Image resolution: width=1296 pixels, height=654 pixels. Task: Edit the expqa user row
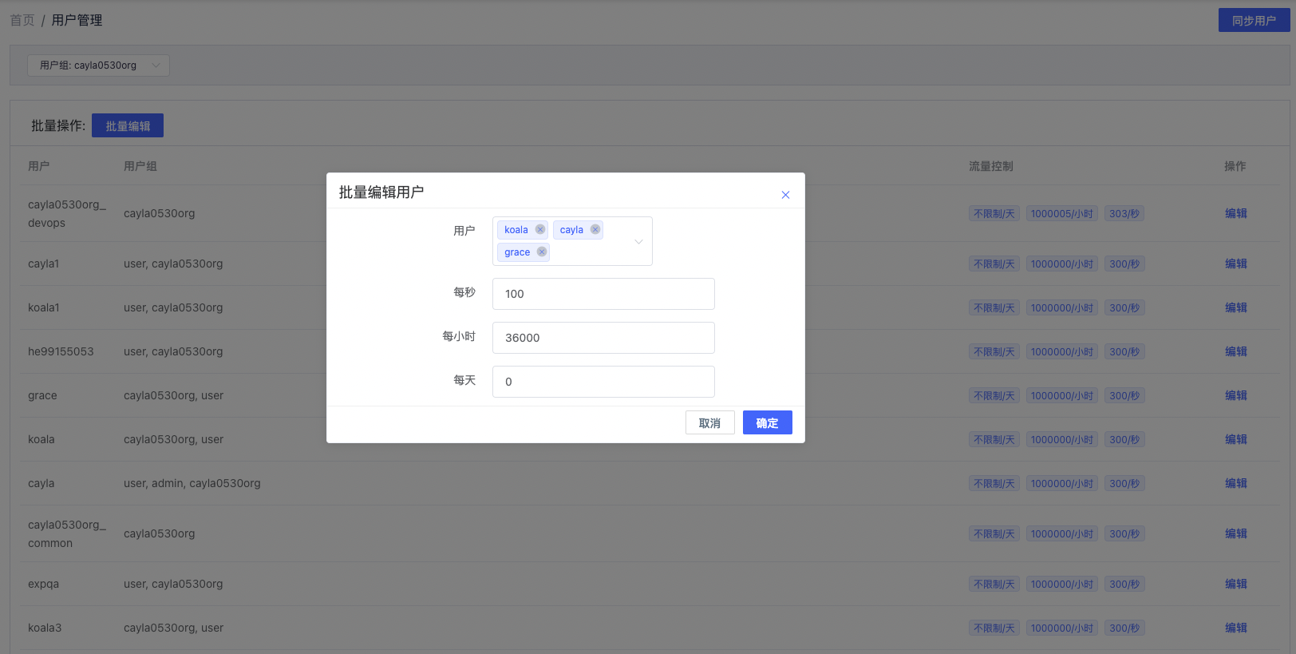tap(1235, 584)
